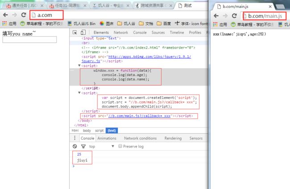Reload the b.com/main.js page
Screen dimensions: 290x189
pyautogui.click(x=234, y=16)
